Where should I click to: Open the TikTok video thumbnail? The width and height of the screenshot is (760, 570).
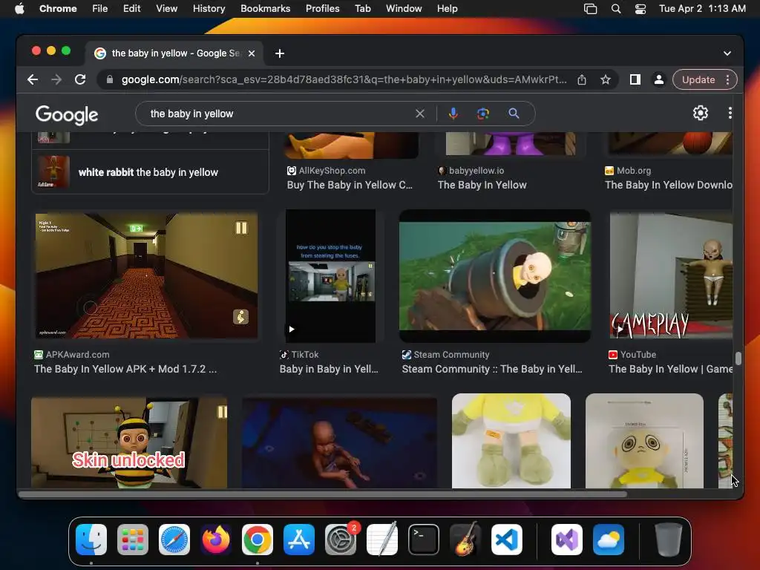(330, 275)
